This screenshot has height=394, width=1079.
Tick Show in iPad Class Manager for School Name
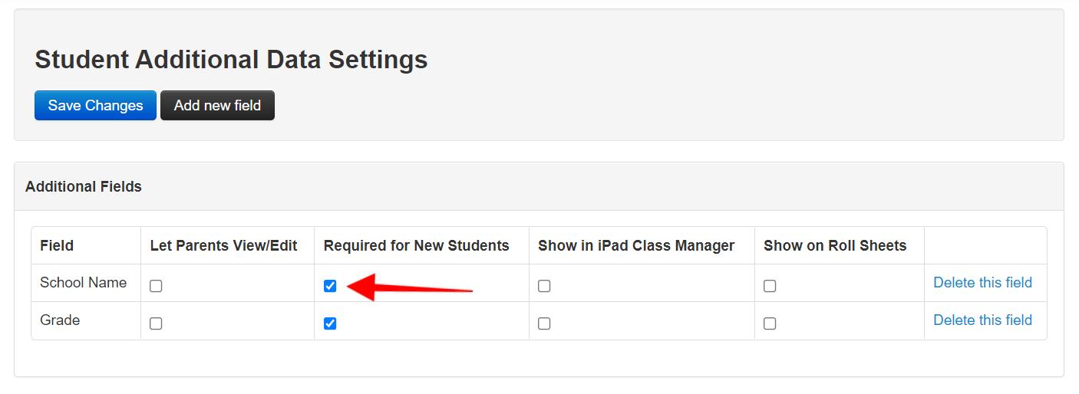[544, 286]
